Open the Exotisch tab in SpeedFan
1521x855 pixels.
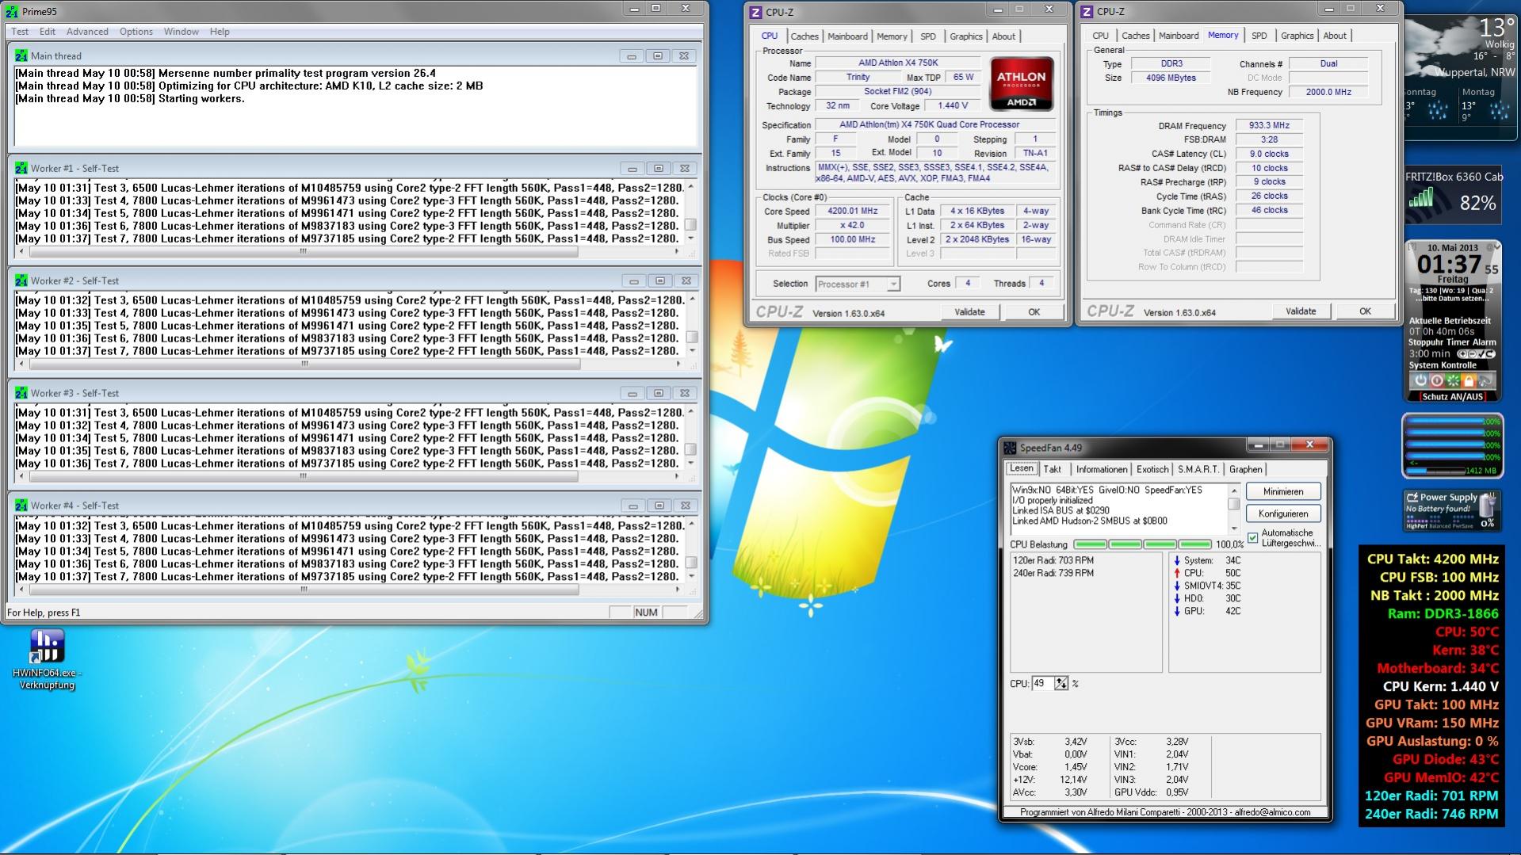pyautogui.click(x=1152, y=470)
